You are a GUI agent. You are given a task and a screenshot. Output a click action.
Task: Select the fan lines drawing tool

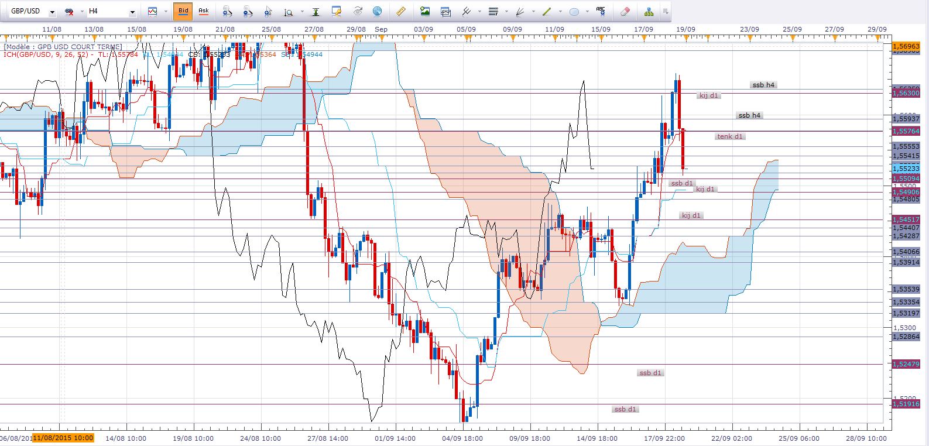519,11
